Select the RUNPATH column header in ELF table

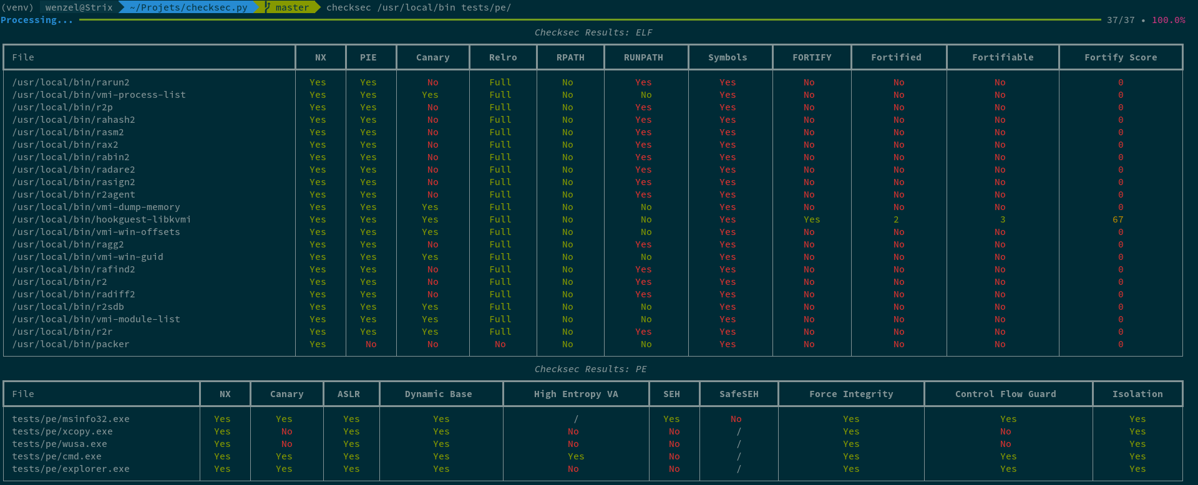pos(643,57)
